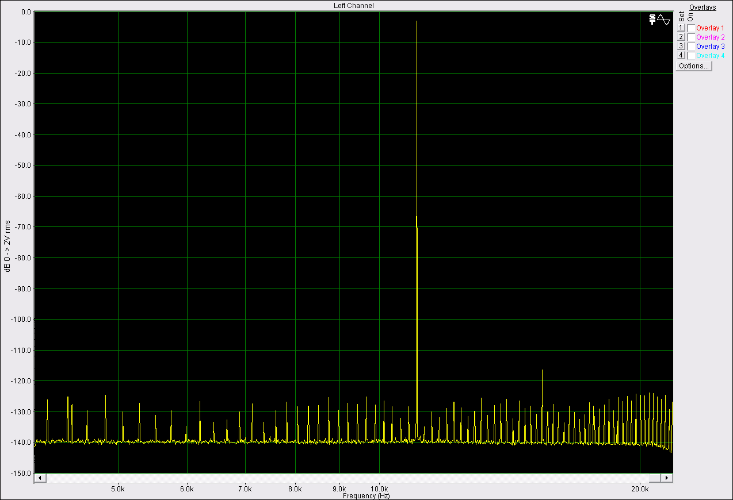This screenshot has width=733, height=500.
Task: Click the Overlays heading
Action: pyautogui.click(x=703, y=7)
